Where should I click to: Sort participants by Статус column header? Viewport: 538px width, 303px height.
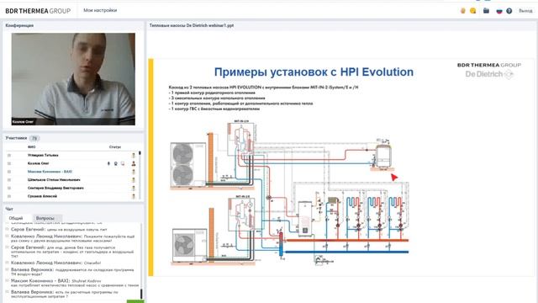(115, 147)
